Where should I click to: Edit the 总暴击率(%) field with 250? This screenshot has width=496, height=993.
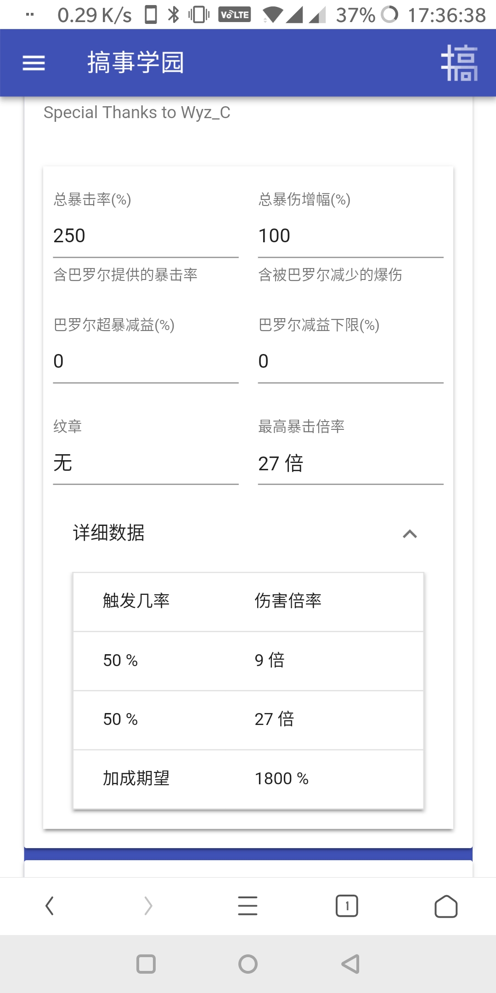click(146, 236)
